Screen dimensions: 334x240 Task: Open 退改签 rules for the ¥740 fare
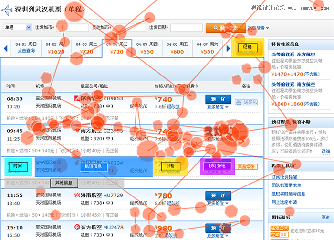(173, 107)
